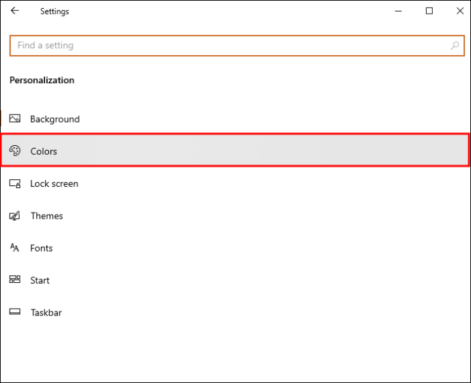The height and width of the screenshot is (383, 471).
Task: Select the Colors label in the sidebar
Action: tap(44, 151)
